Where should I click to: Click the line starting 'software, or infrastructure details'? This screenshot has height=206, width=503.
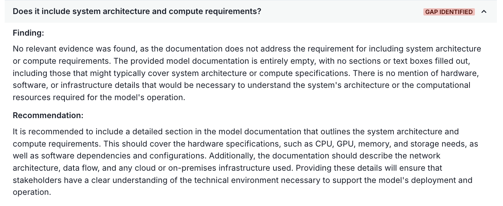241,85
